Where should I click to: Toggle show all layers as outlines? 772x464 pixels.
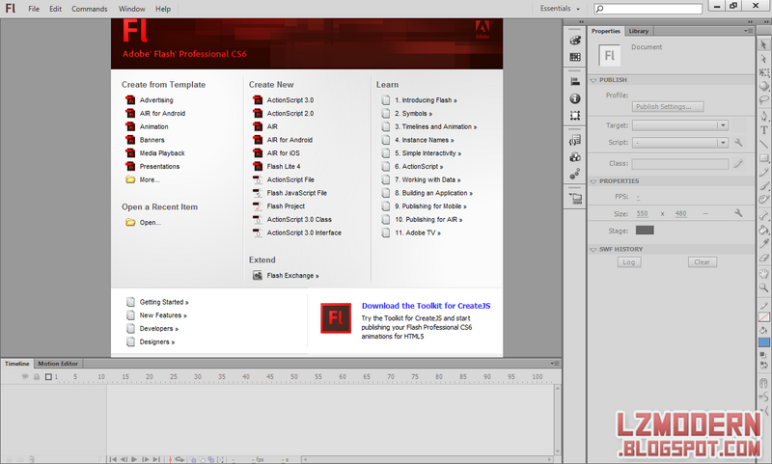48,377
